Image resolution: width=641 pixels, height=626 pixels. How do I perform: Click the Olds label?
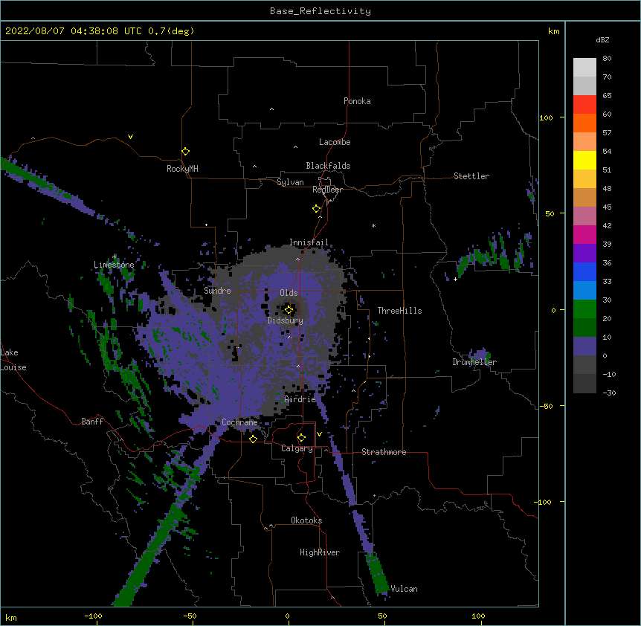[x=289, y=293]
